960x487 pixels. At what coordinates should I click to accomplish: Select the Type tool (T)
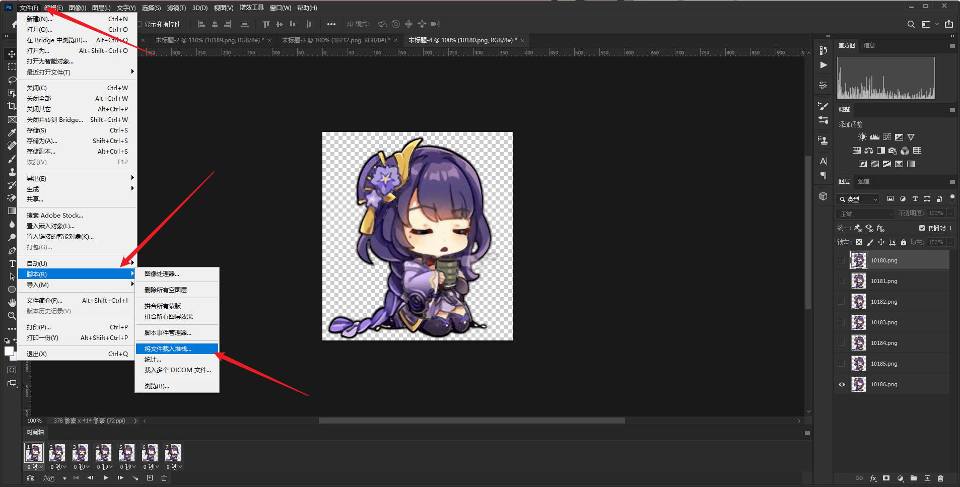[x=12, y=263]
